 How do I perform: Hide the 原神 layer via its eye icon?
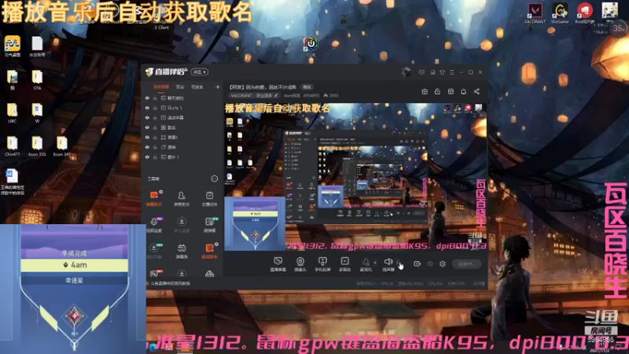click(x=147, y=147)
